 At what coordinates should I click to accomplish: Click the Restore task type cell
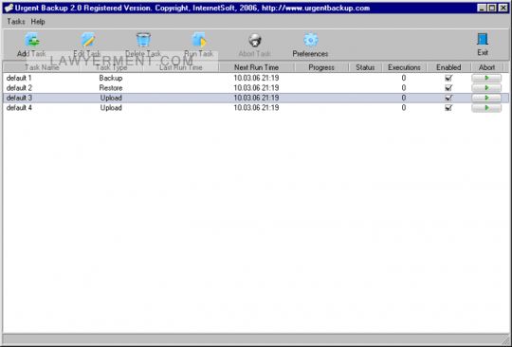tap(111, 88)
